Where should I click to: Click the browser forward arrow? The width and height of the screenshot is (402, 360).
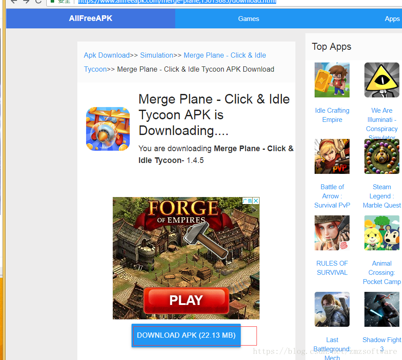(26, 1)
